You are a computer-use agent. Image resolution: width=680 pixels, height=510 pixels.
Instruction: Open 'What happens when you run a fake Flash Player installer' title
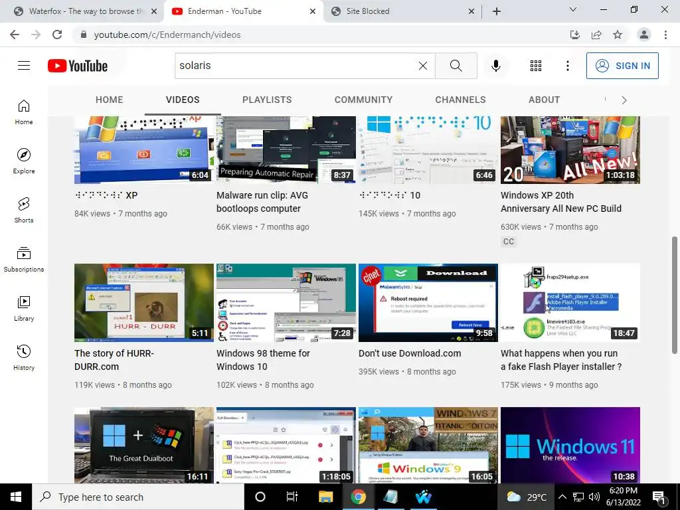pyautogui.click(x=561, y=360)
